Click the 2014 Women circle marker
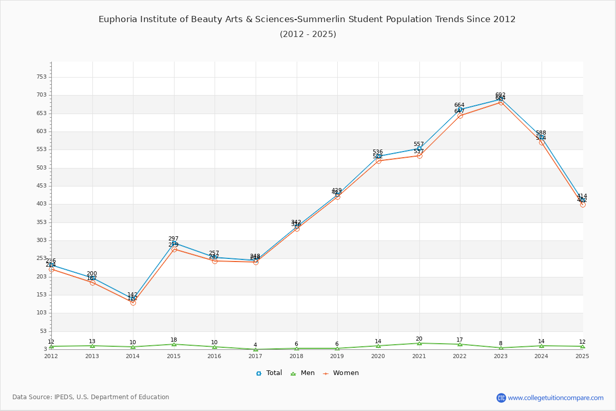Image resolution: width=616 pixels, height=411 pixels. pyautogui.click(x=133, y=303)
